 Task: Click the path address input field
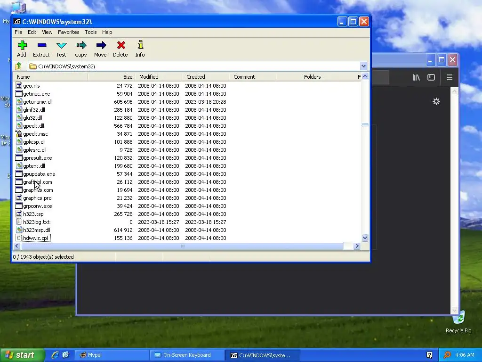coord(194,66)
